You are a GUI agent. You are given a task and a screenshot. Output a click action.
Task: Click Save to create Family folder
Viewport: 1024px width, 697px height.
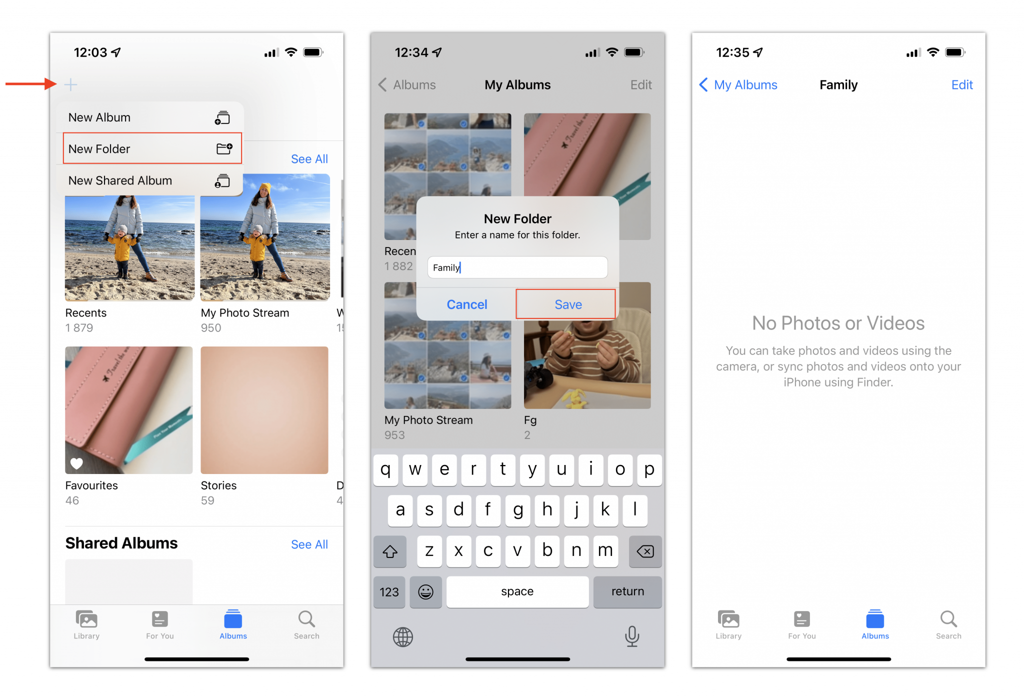click(567, 304)
